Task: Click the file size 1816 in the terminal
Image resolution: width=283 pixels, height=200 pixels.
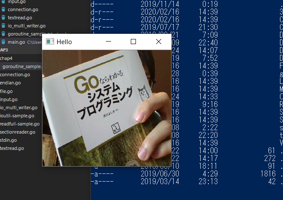Action: (268, 174)
